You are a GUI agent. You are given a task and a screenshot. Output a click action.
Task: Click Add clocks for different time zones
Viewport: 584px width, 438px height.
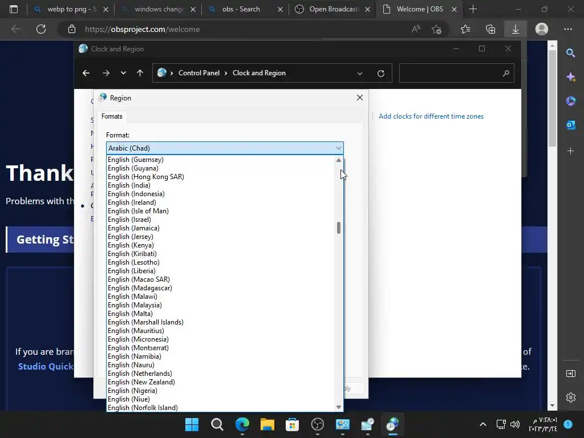pyautogui.click(x=431, y=116)
